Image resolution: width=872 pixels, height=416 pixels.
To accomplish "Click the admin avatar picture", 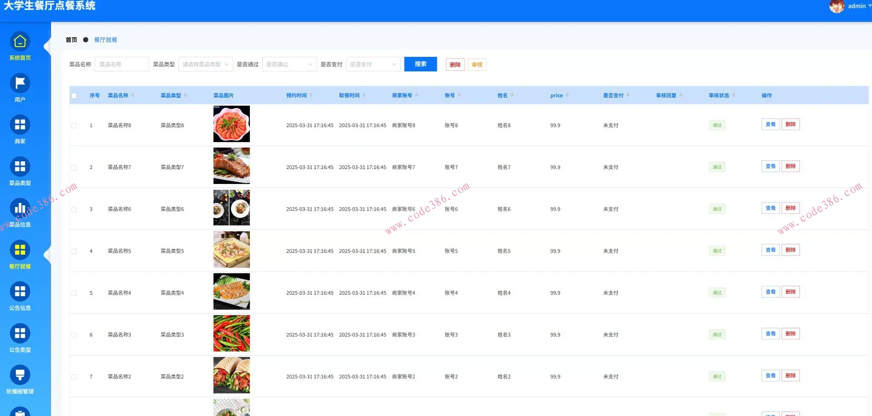I will [x=837, y=6].
